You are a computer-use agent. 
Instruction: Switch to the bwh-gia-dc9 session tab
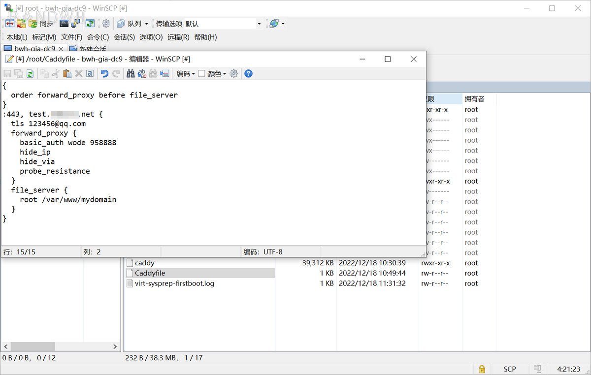pos(34,49)
